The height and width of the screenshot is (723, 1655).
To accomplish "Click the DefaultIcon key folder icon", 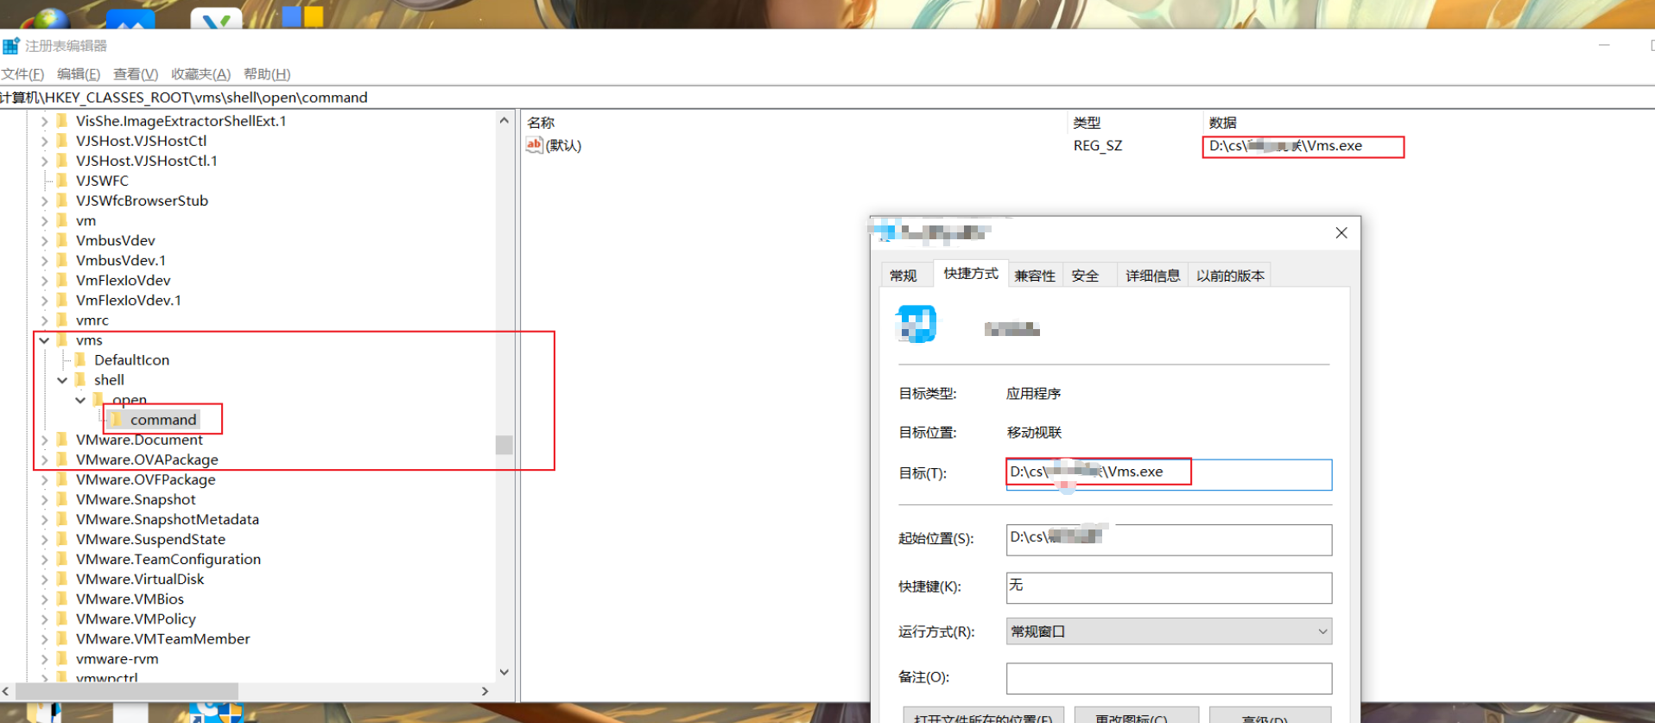I will coord(80,360).
